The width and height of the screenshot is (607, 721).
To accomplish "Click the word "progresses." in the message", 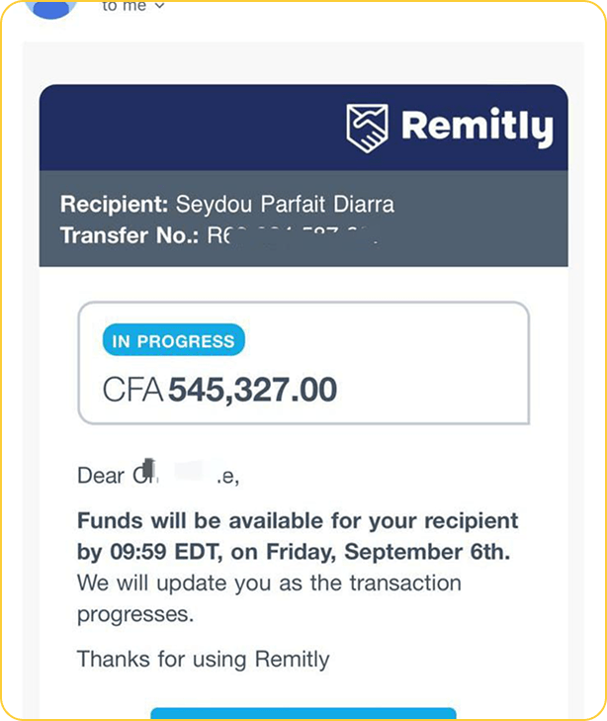I will tap(134, 613).
